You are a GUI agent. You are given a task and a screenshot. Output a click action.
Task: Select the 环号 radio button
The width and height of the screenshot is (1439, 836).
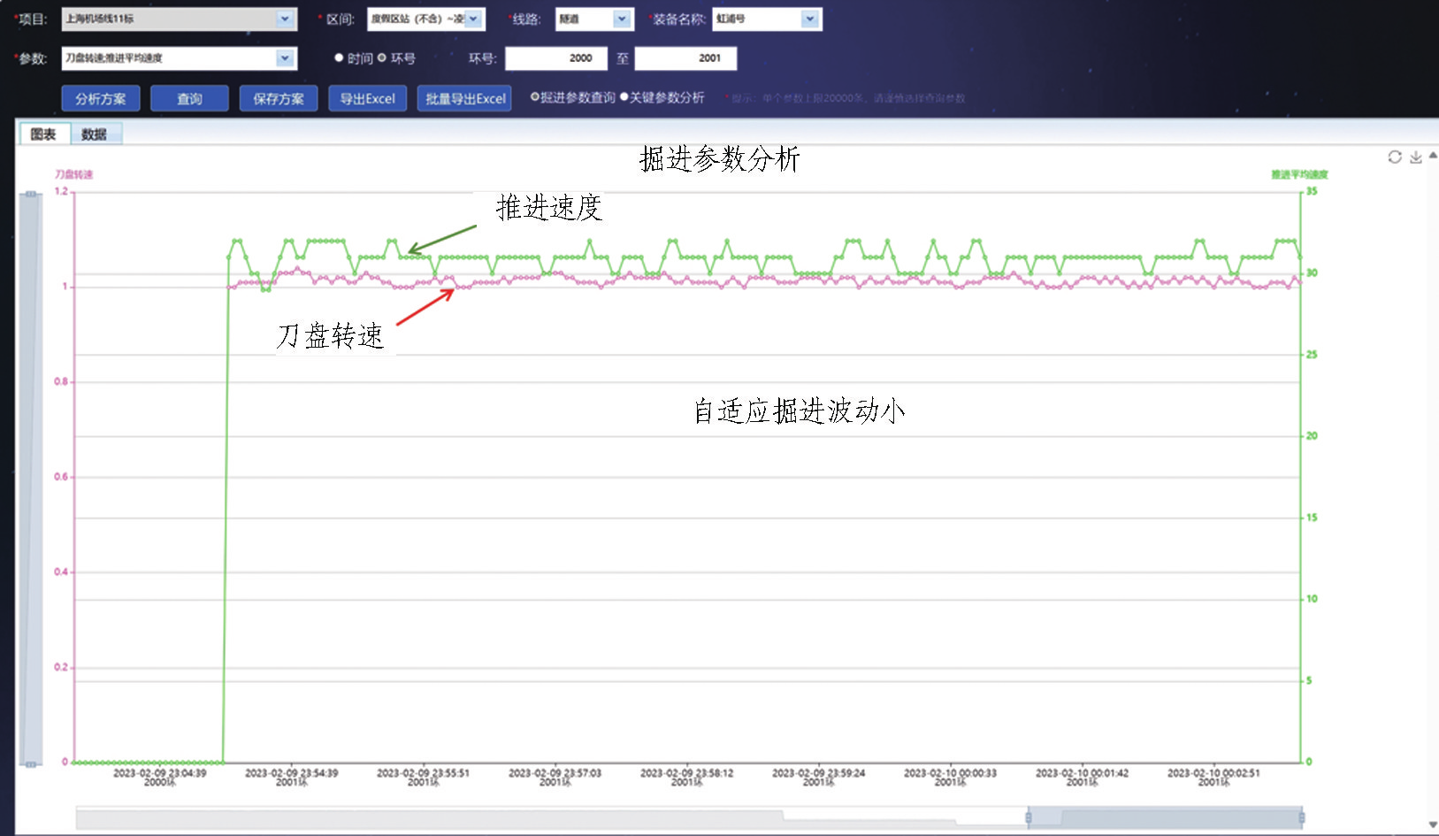click(x=382, y=58)
